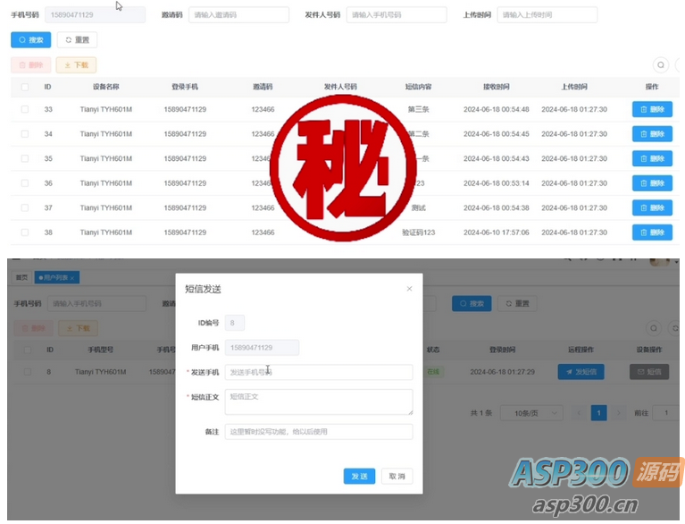
Task: Delete the row with ID 38
Action: (652, 232)
